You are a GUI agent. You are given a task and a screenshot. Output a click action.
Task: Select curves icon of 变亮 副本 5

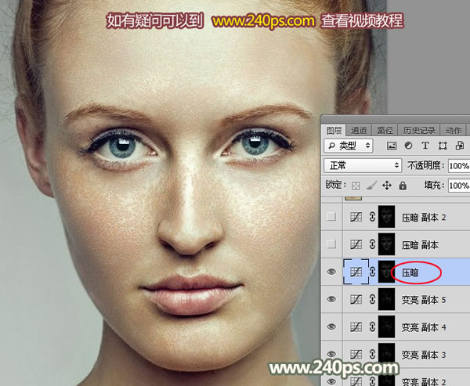tap(356, 299)
